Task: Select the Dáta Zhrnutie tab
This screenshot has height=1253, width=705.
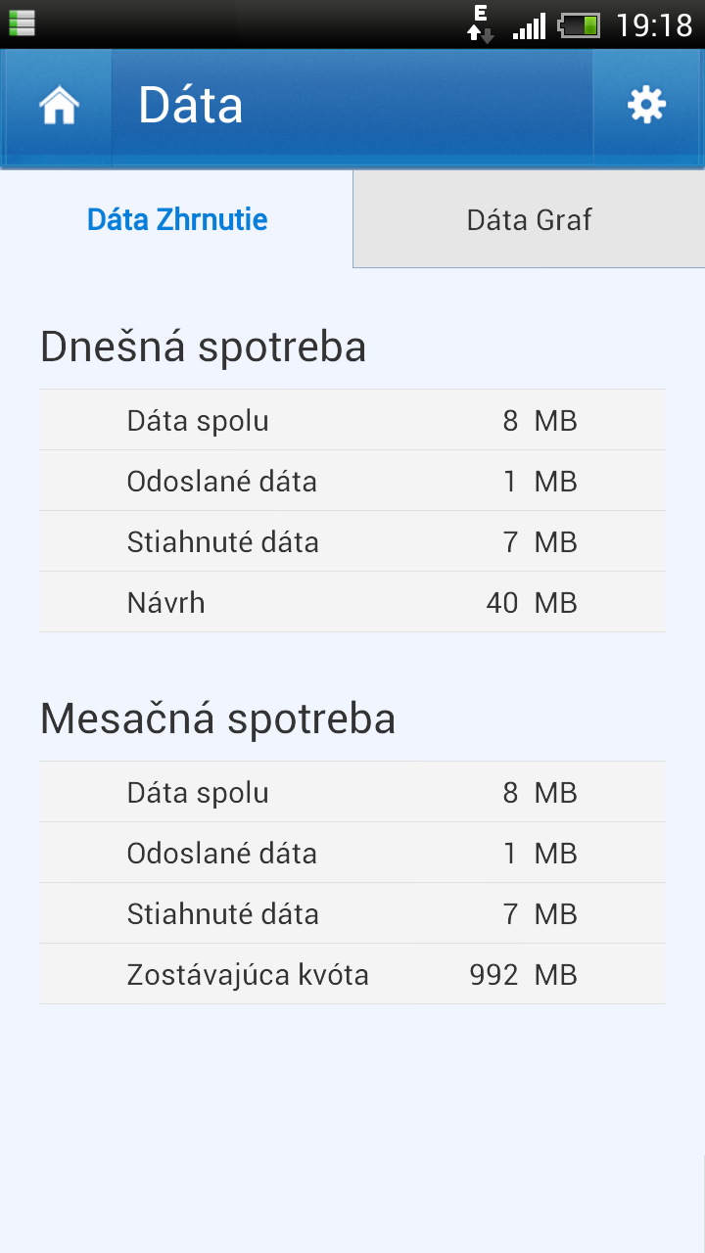Action: point(177,219)
